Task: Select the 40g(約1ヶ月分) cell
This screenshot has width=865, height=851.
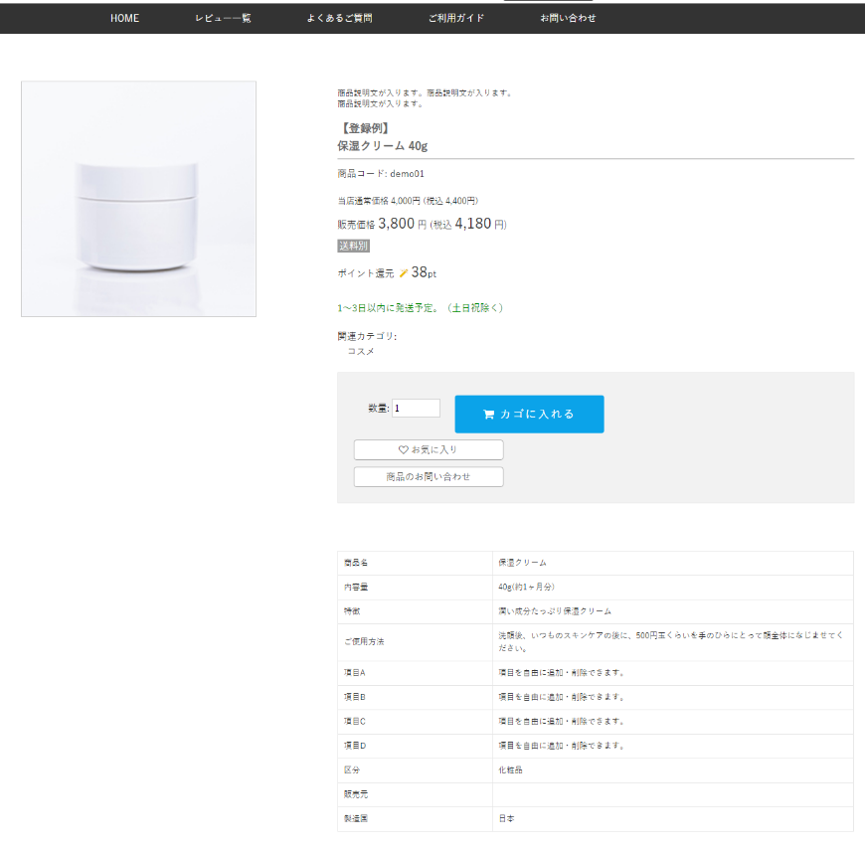Action: pyautogui.click(x=673, y=588)
